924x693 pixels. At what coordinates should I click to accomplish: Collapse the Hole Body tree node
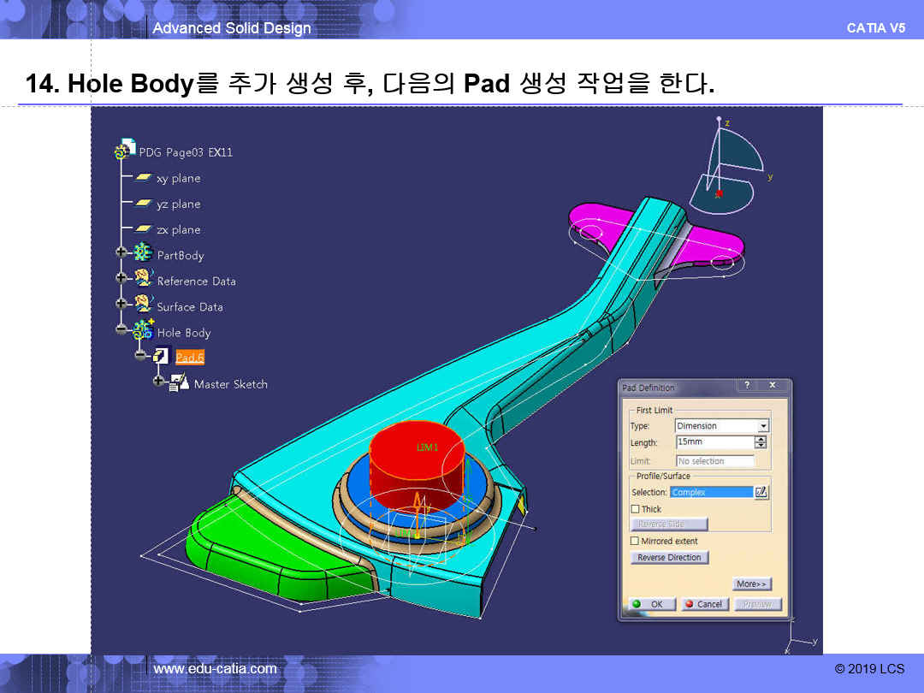121,329
